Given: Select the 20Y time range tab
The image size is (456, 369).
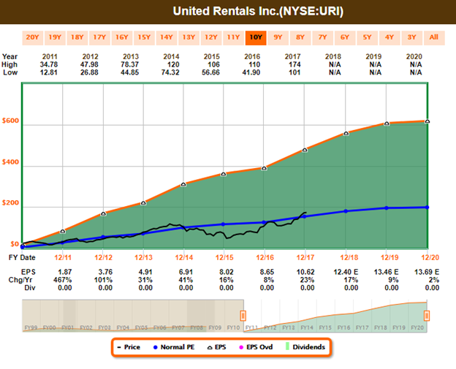Looking at the screenshot, I should pyautogui.click(x=33, y=37).
